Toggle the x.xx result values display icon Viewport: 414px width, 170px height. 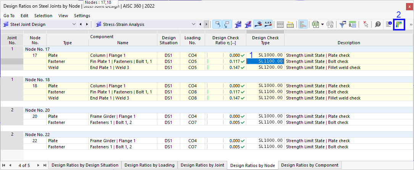pyautogui.click(x=268, y=24)
